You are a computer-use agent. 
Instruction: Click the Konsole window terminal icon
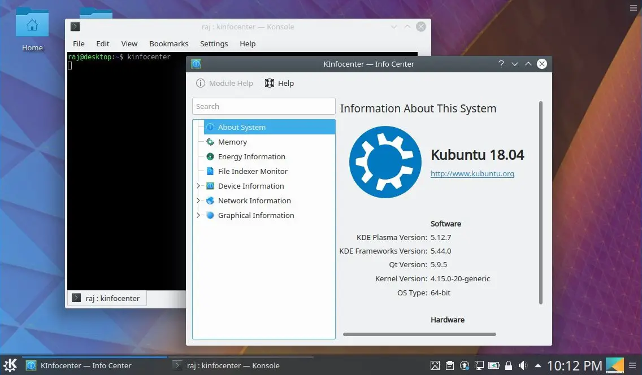tap(75, 27)
